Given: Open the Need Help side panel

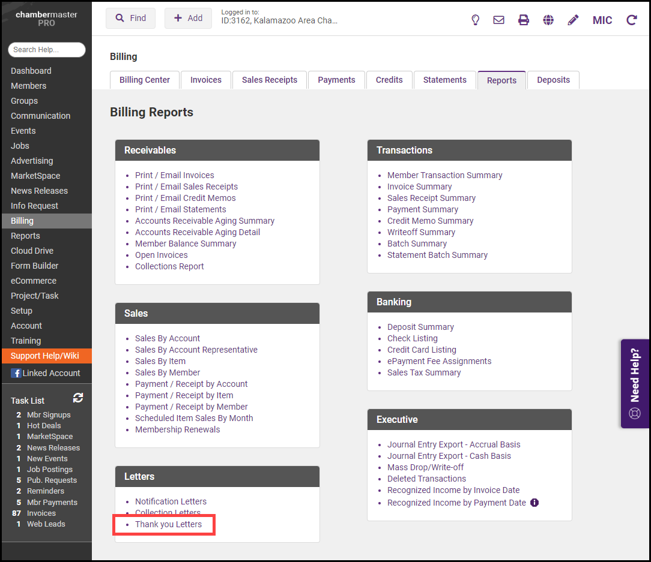Looking at the screenshot, I should pyautogui.click(x=635, y=384).
